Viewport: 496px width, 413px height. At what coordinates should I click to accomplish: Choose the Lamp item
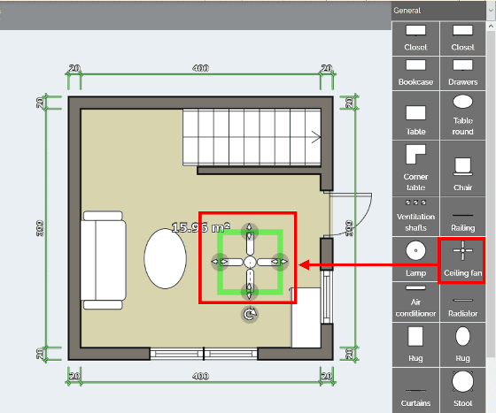click(x=415, y=259)
